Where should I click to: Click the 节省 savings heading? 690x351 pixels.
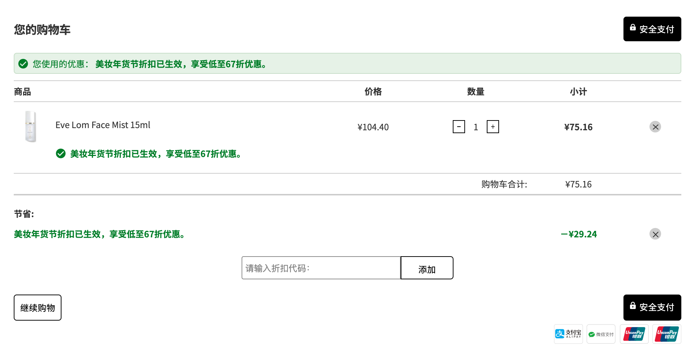click(x=24, y=214)
